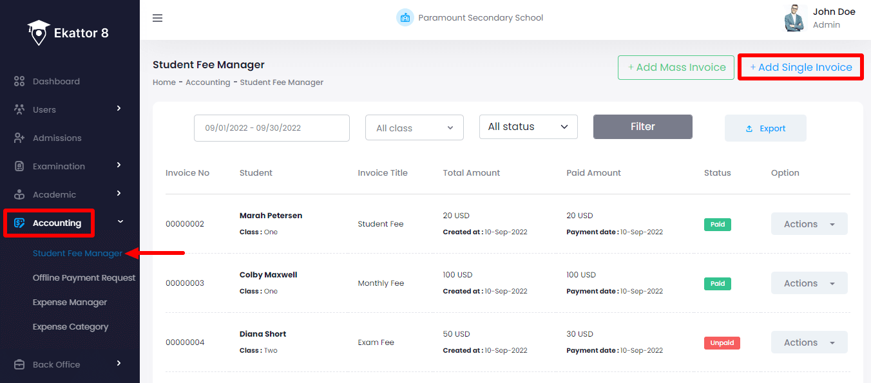Expand the Users sidebar section
This screenshot has width=871, height=383.
pyautogui.click(x=119, y=109)
